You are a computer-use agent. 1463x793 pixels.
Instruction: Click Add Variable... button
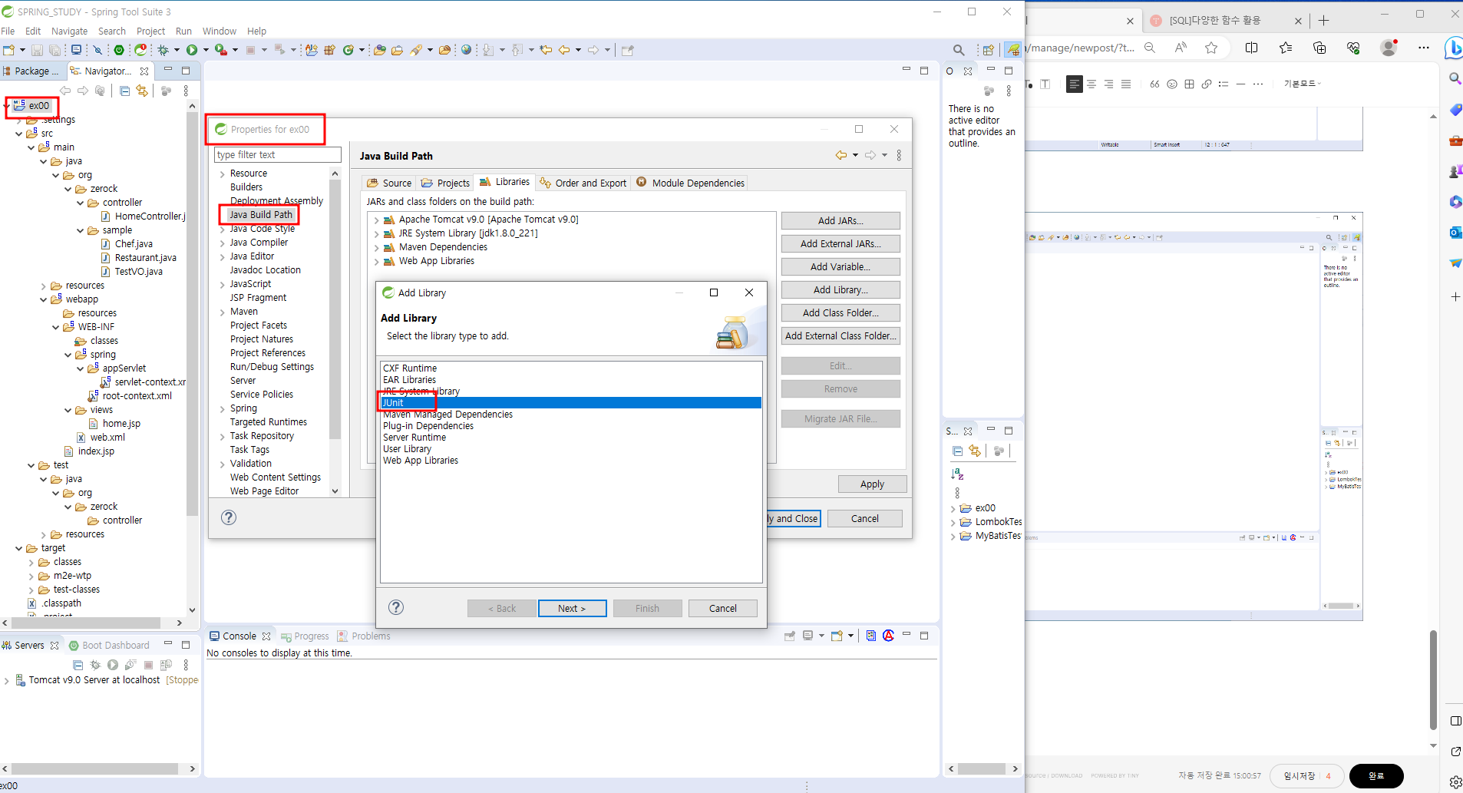coord(840,266)
